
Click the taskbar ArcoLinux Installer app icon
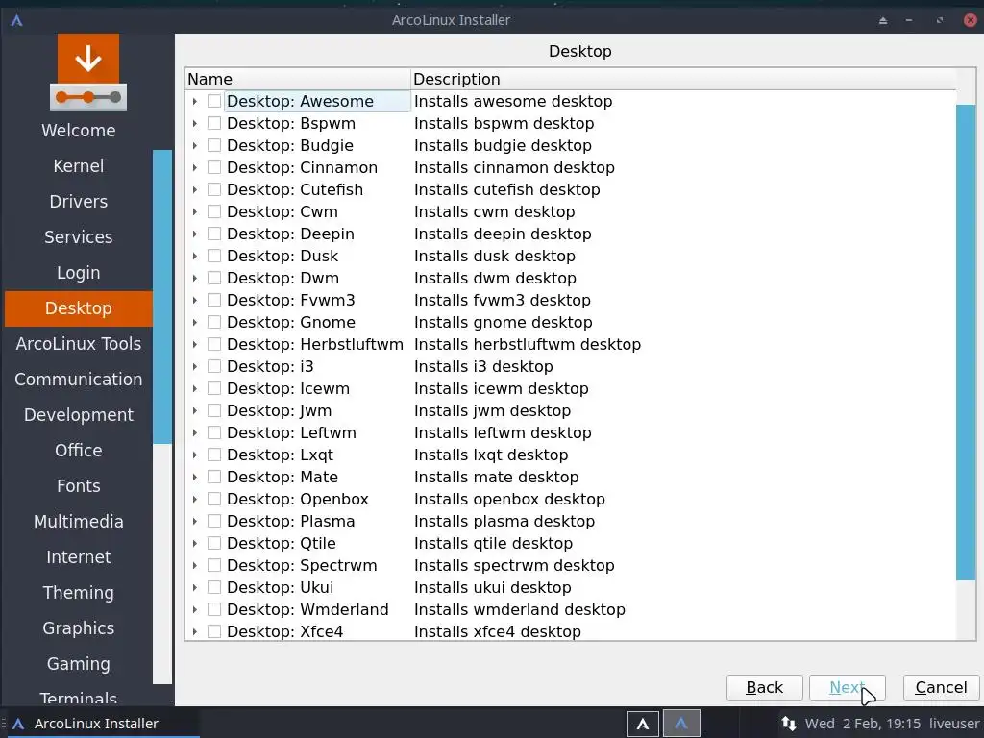(x=18, y=724)
